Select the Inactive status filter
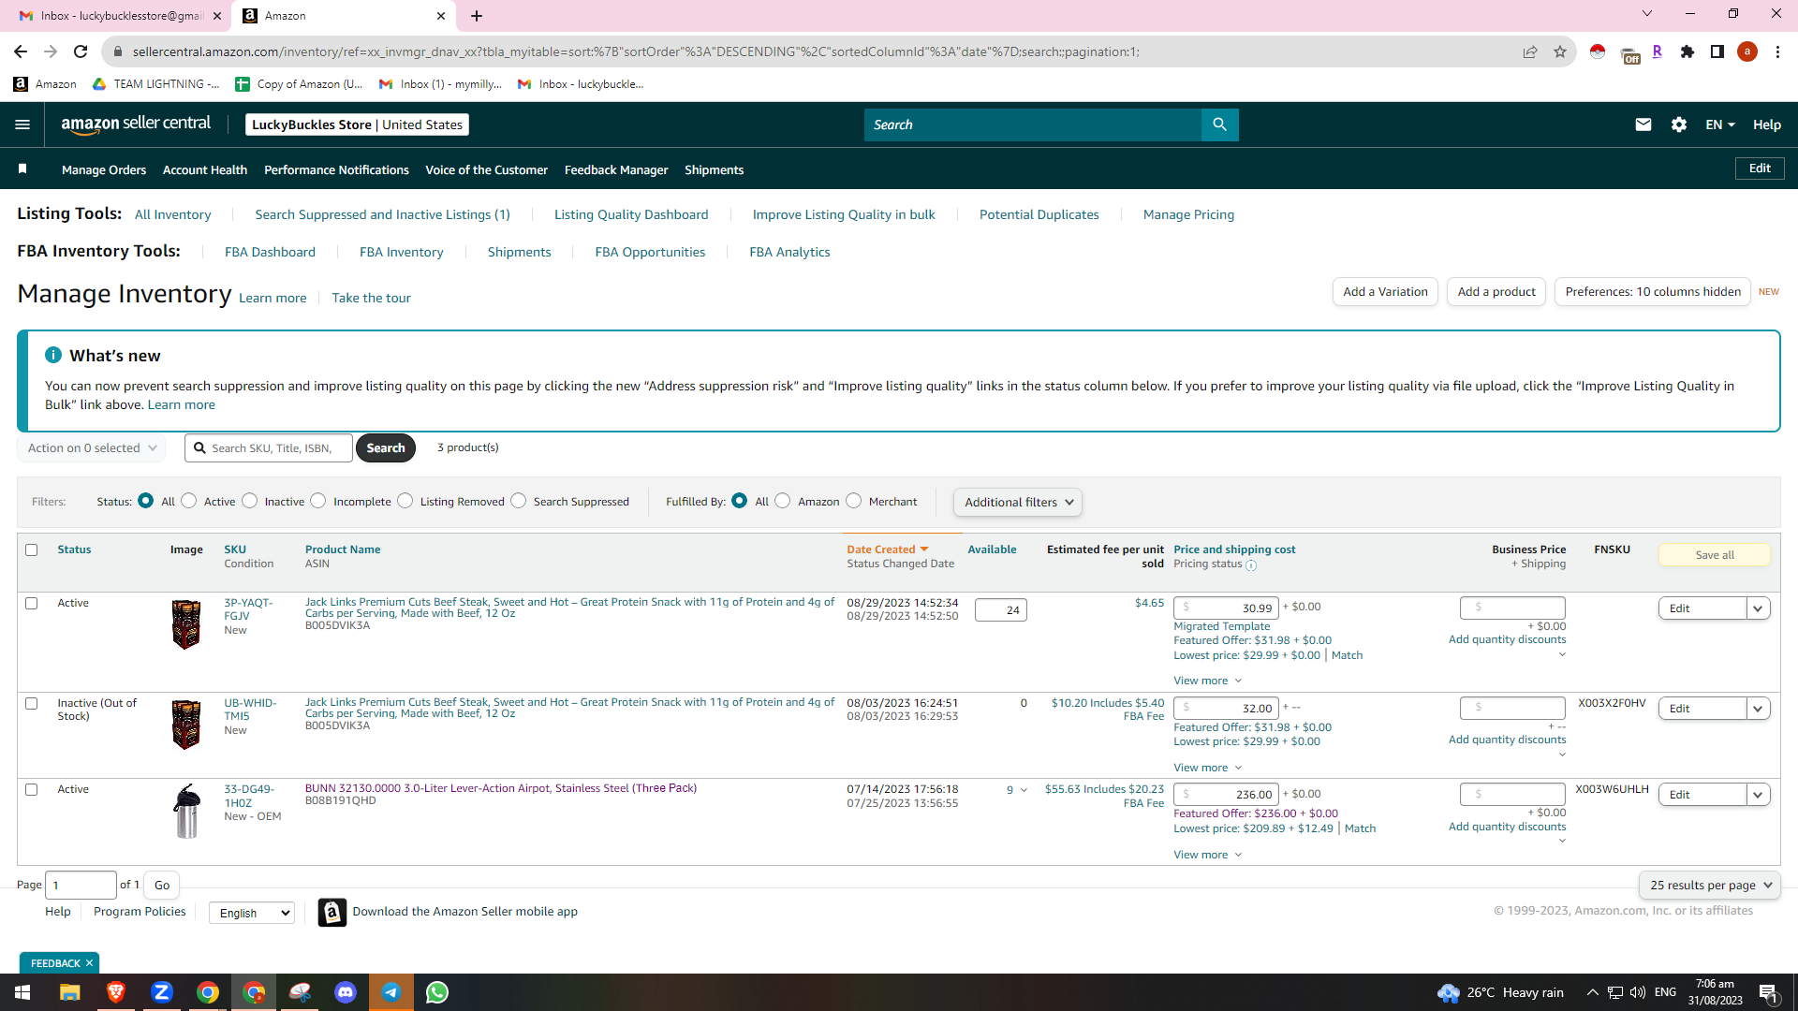The width and height of the screenshot is (1798, 1011). [250, 501]
